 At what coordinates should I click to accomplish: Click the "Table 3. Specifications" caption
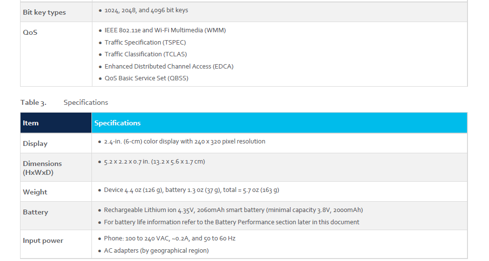pyautogui.click(x=64, y=102)
